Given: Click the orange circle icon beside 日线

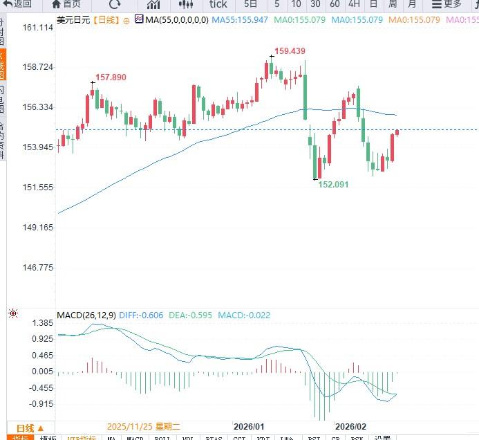Looking at the screenshot, I should 126,21.
